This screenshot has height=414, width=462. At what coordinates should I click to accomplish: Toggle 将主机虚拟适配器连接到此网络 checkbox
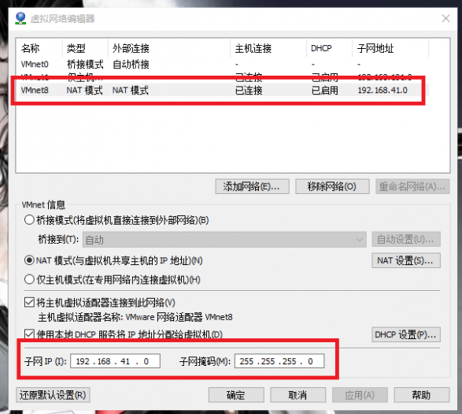point(29,302)
